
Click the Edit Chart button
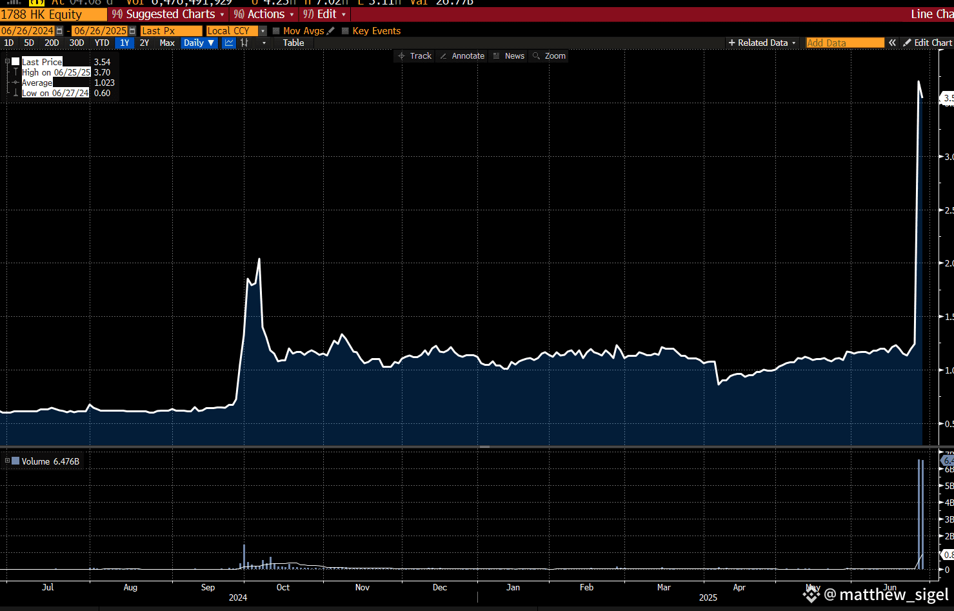tap(928, 43)
